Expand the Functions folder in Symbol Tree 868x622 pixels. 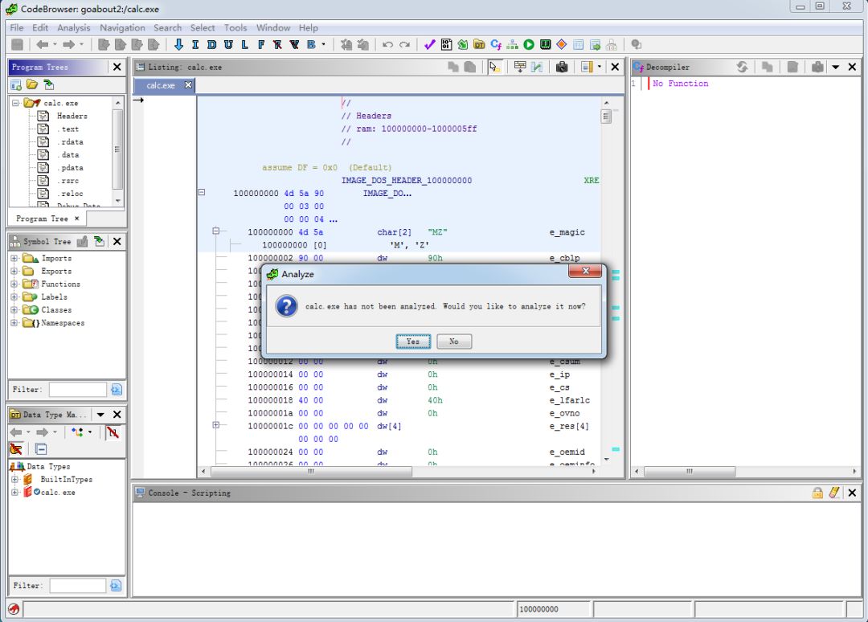pyautogui.click(x=14, y=284)
